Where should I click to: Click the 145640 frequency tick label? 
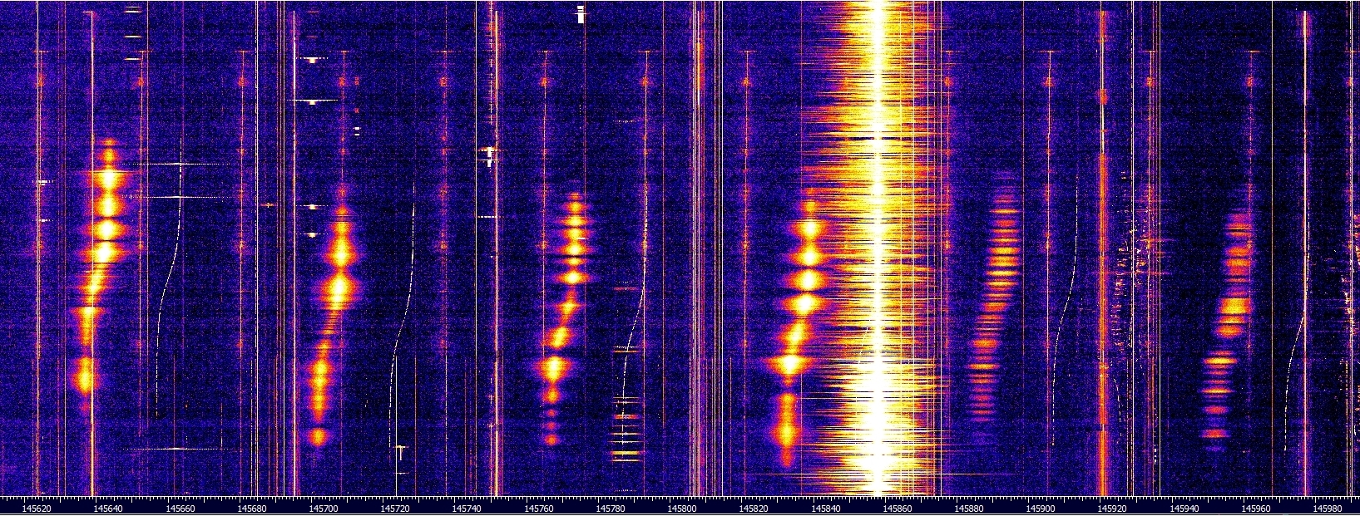point(108,506)
